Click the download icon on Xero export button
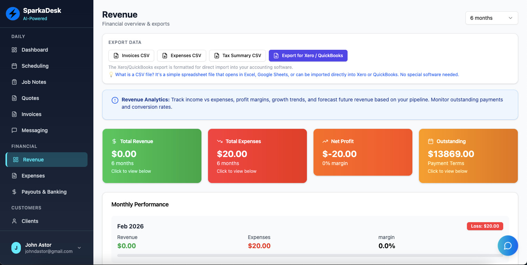 (x=276, y=56)
